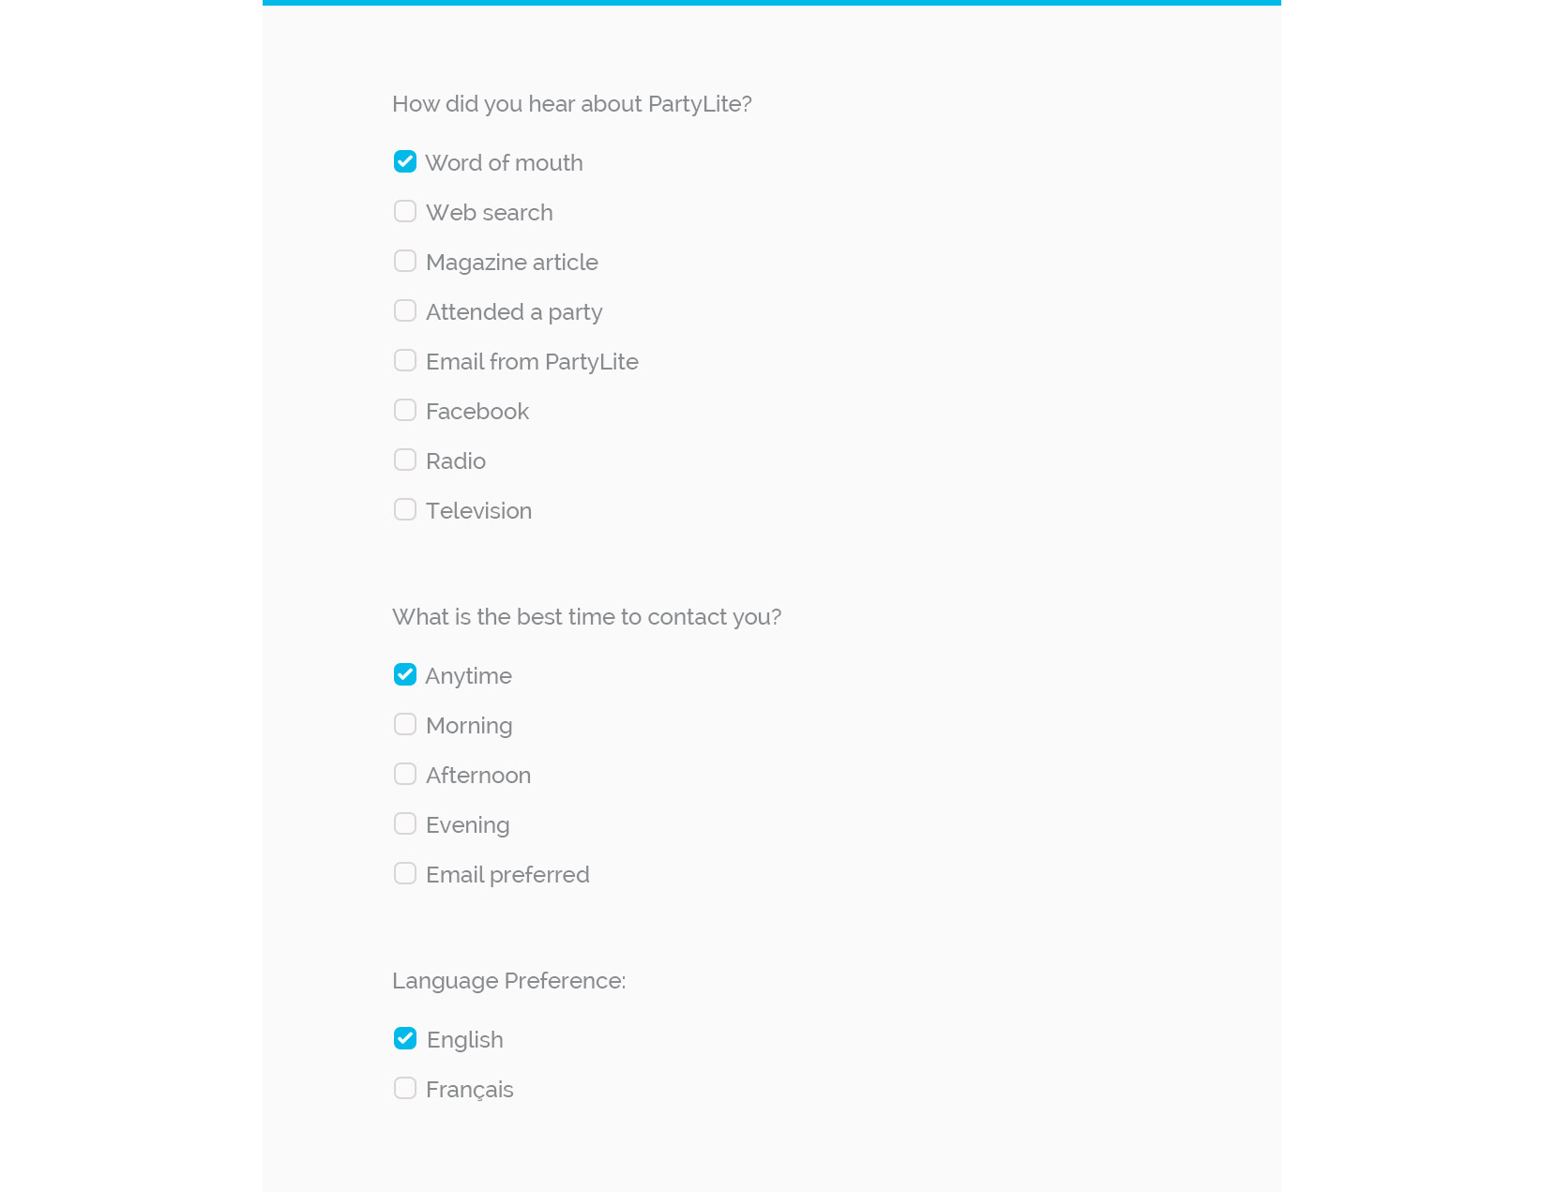The width and height of the screenshot is (1543, 1192).
Task: Click the Television label text
Action: 478,511
